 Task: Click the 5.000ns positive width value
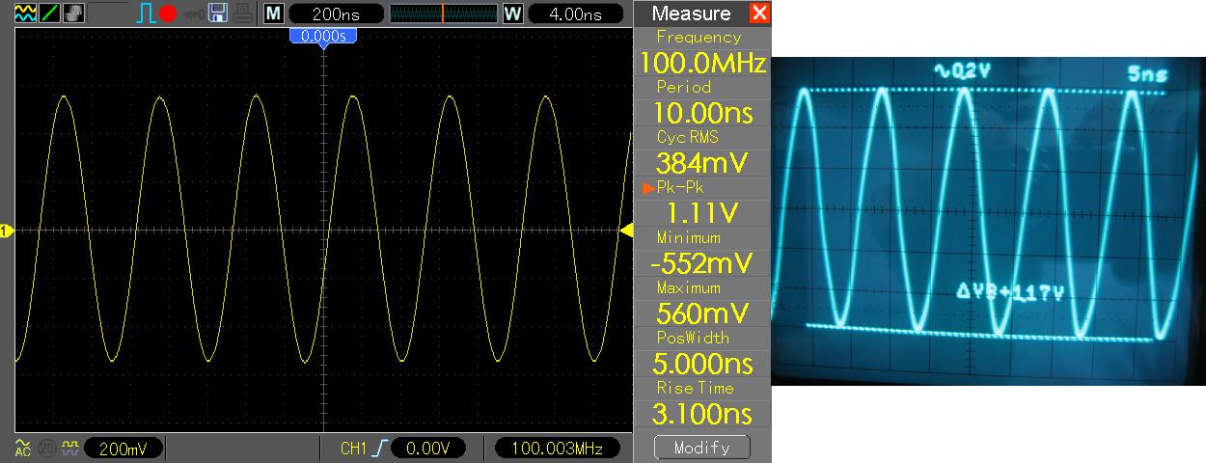coord(702,364)
